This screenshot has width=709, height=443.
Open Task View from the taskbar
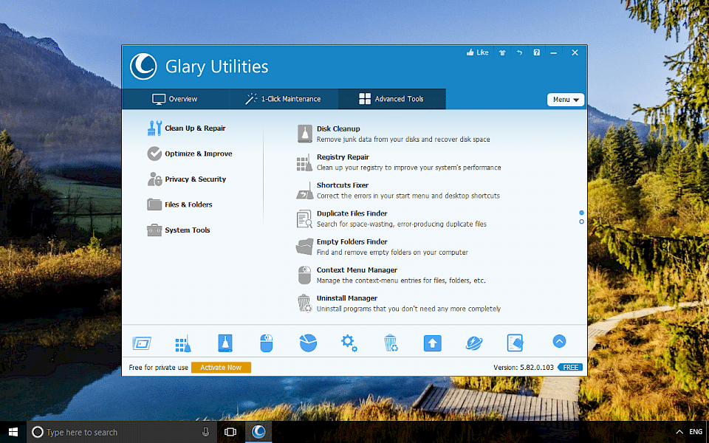click(x=230, y=432)
